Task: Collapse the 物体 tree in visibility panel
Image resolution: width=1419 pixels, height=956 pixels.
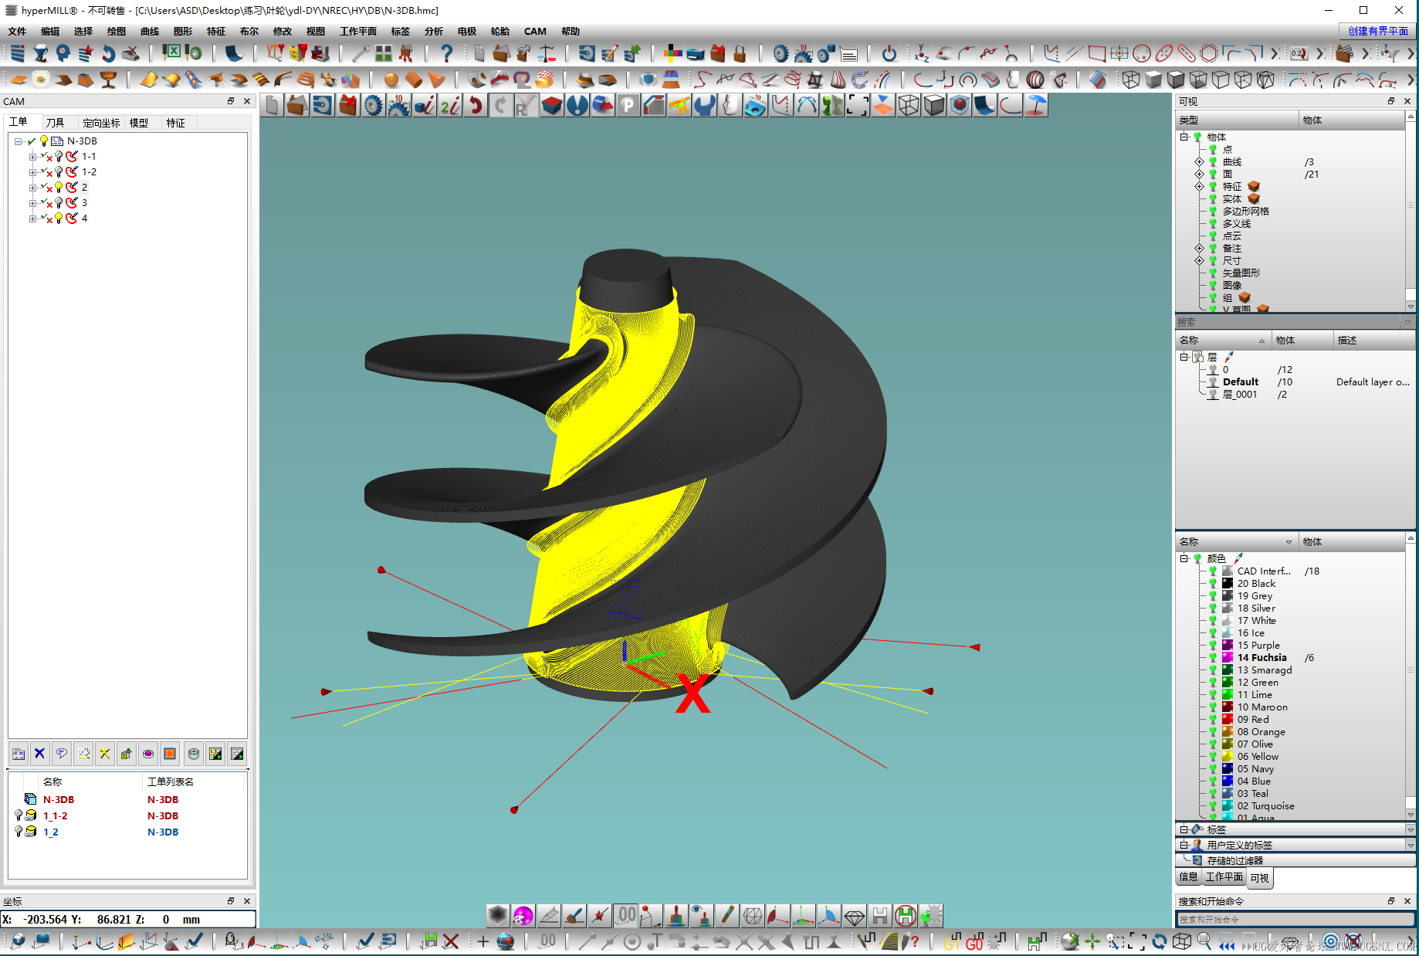Action: point(1184,137)
